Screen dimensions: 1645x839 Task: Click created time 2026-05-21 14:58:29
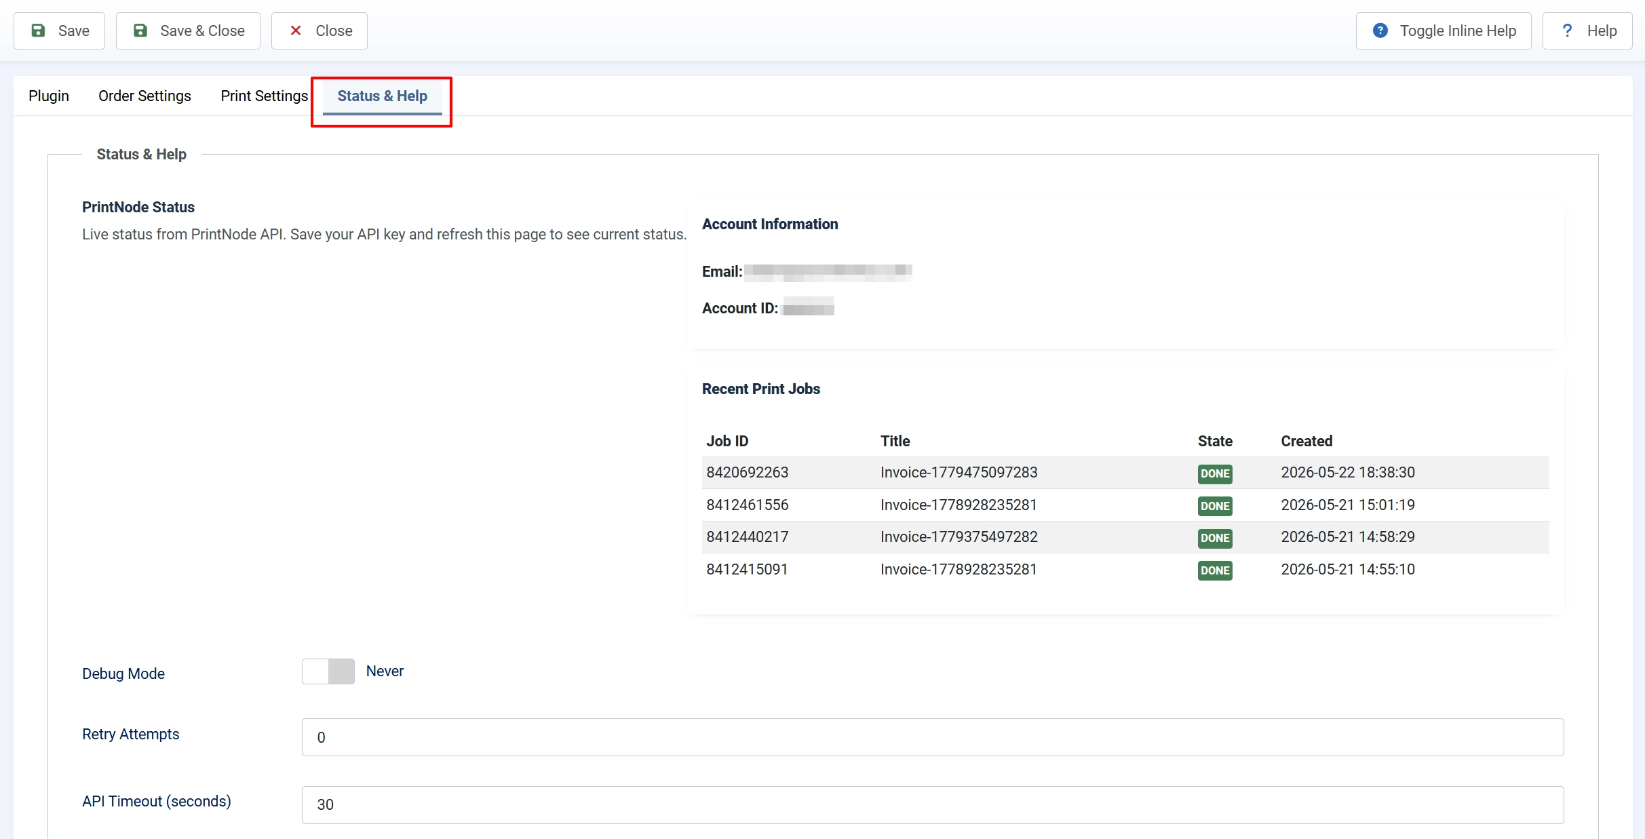pos(1348,536)
